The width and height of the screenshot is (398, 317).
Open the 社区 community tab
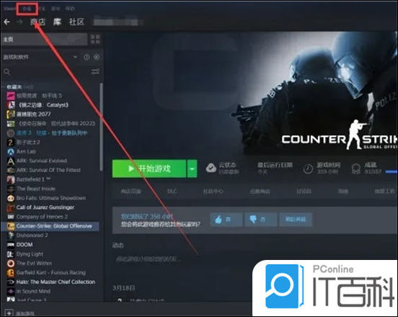(76, 22)
